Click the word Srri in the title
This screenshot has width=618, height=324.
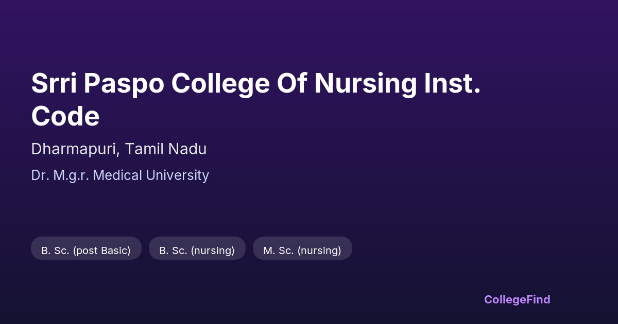click(54, 83)
